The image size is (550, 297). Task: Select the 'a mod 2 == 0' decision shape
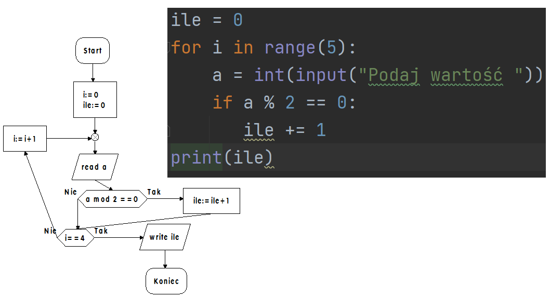(x=112, y=199)
